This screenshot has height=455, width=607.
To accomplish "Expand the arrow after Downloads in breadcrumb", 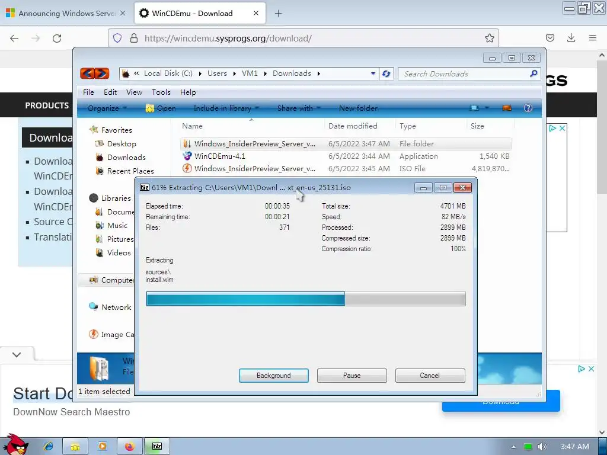I will (318, 73).
